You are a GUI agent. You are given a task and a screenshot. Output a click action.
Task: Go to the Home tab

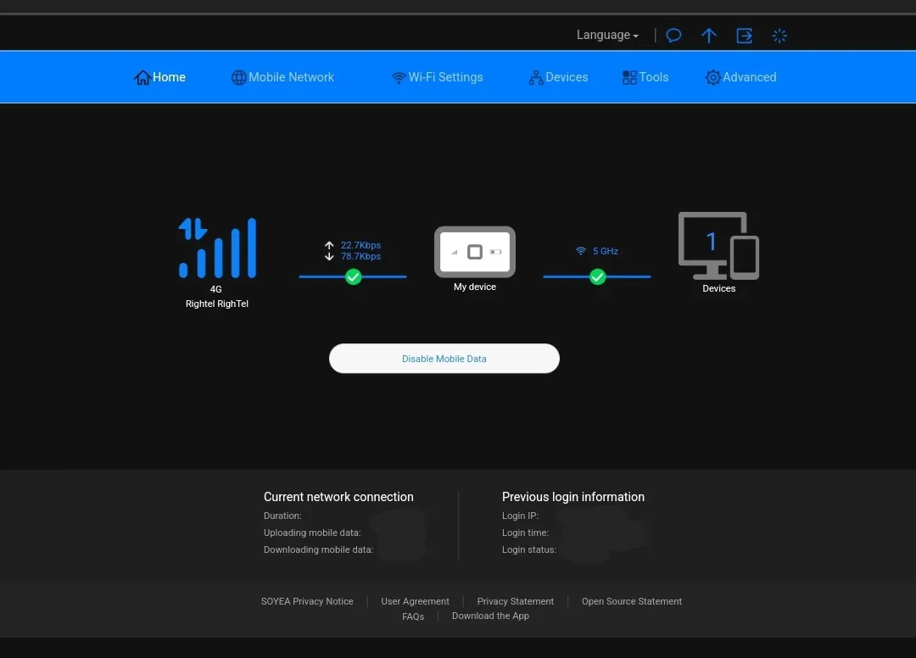[x=160, y=77]
